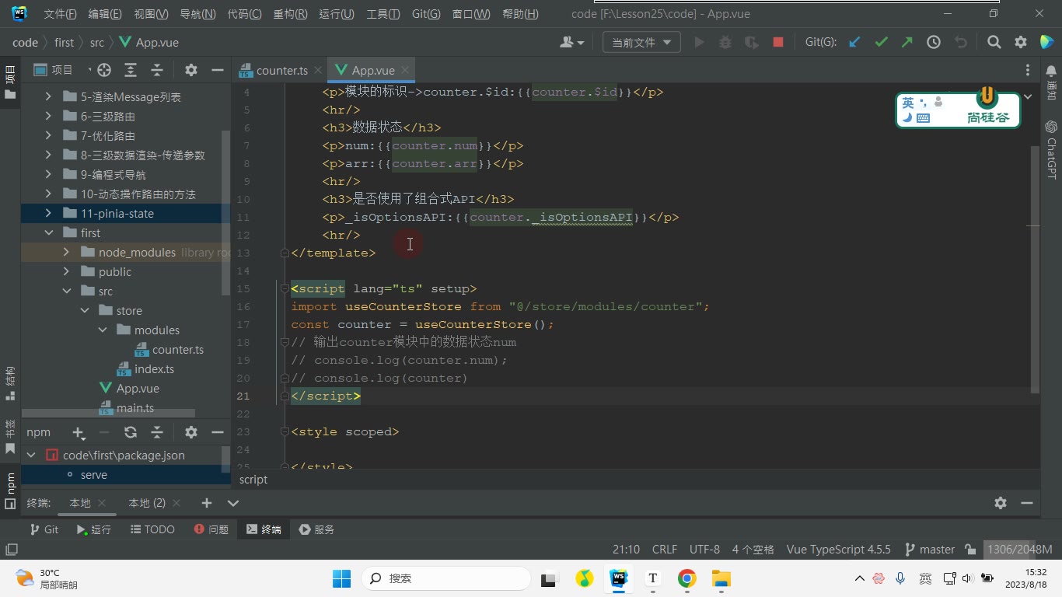
Task: Click the npm panel reload scripts icon
Action: click(x=131, y=432)
